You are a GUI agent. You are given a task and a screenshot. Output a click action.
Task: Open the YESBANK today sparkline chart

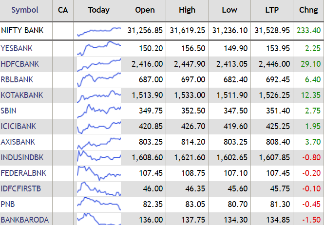99,48
